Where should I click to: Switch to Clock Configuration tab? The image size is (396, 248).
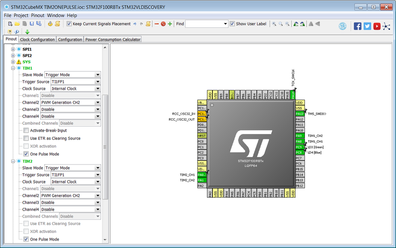pyautogui.click(x=37, y=39)
